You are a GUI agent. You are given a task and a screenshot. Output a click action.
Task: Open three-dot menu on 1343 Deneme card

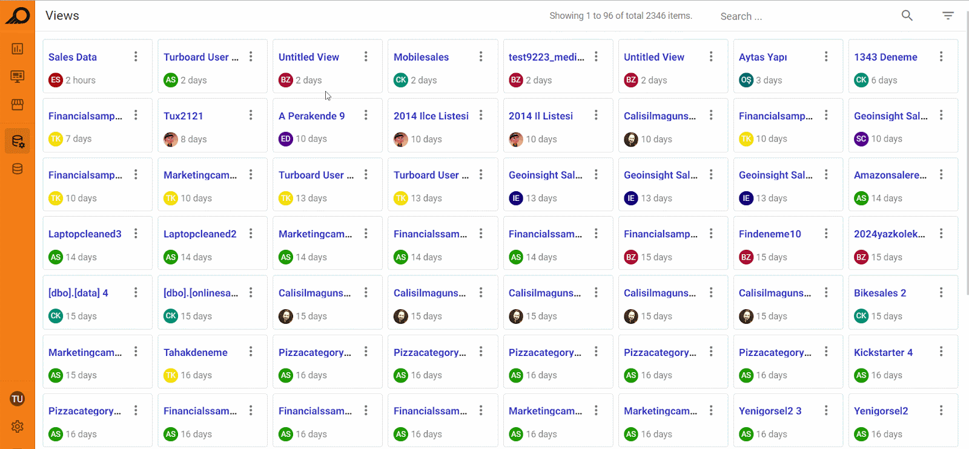[x=941, y=56]
